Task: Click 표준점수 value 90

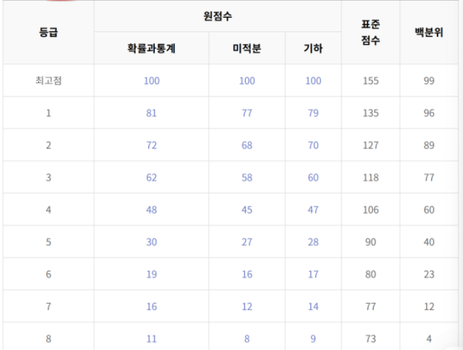Action: pos(371,241)
